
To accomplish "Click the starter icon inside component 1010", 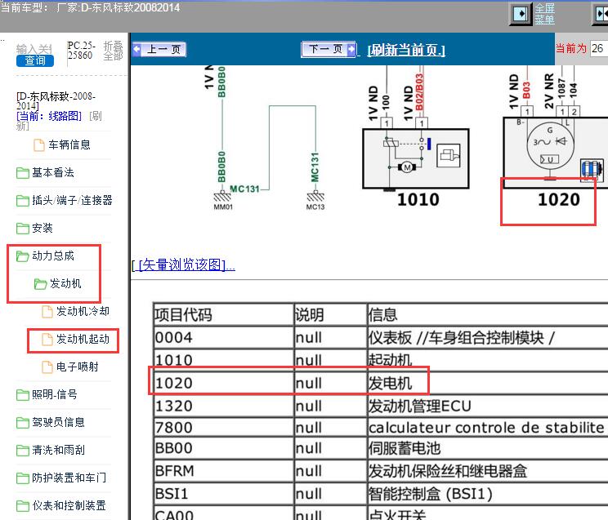I will (449, 156).
